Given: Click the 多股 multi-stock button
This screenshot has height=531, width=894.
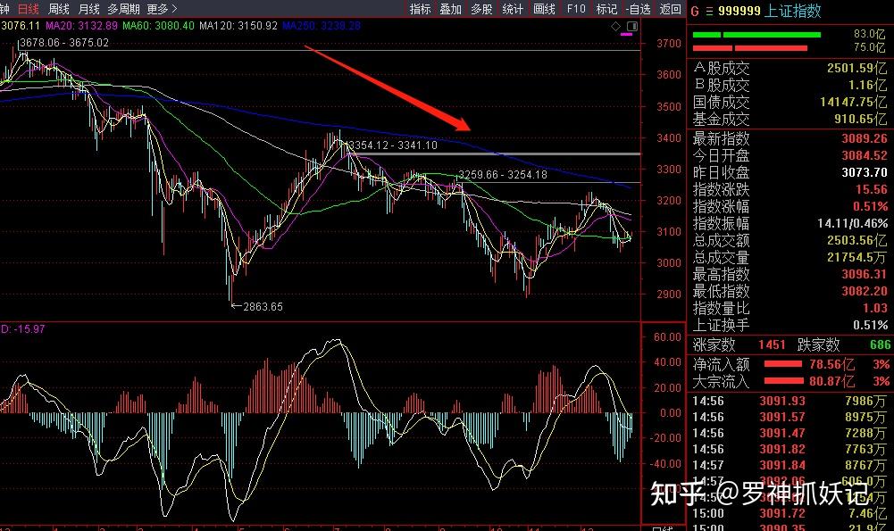Looking at the screenshot, I should pos(481,9).
